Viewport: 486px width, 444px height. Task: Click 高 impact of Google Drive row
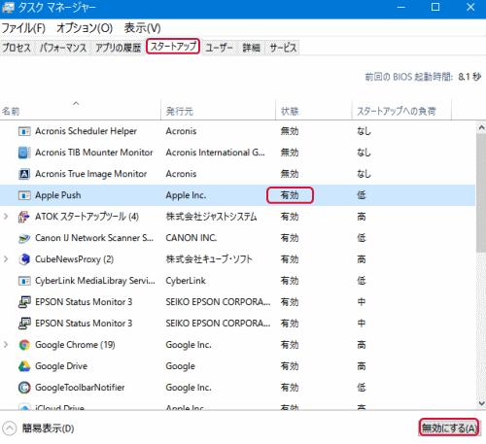tap(362, 366)
